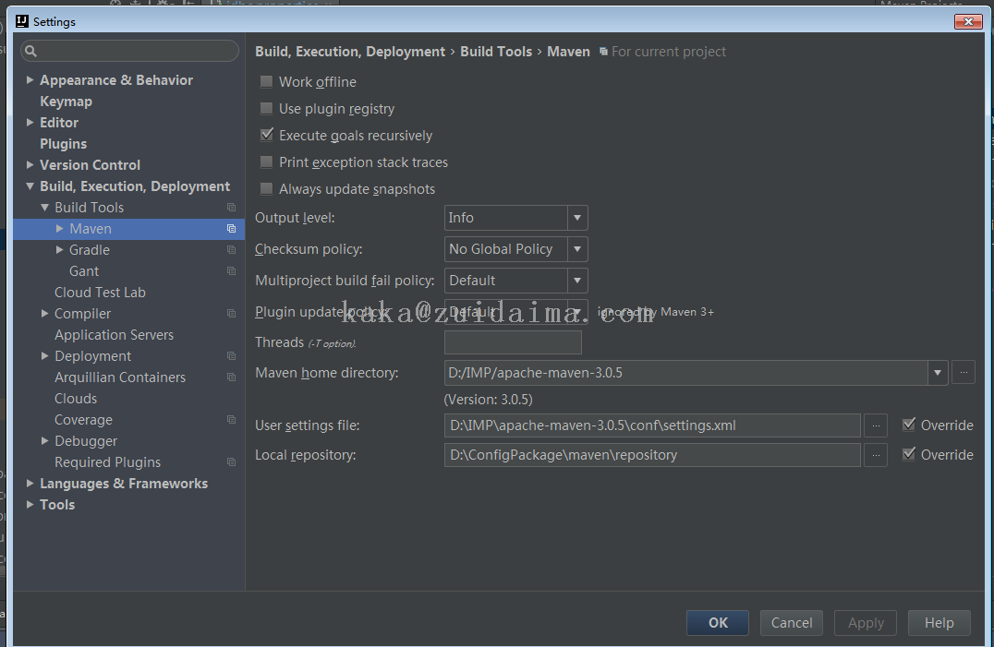This screenshot has height=647, width=994.
Task: Click project-level icon beside Required Plugins
Action: pos(231,462)
